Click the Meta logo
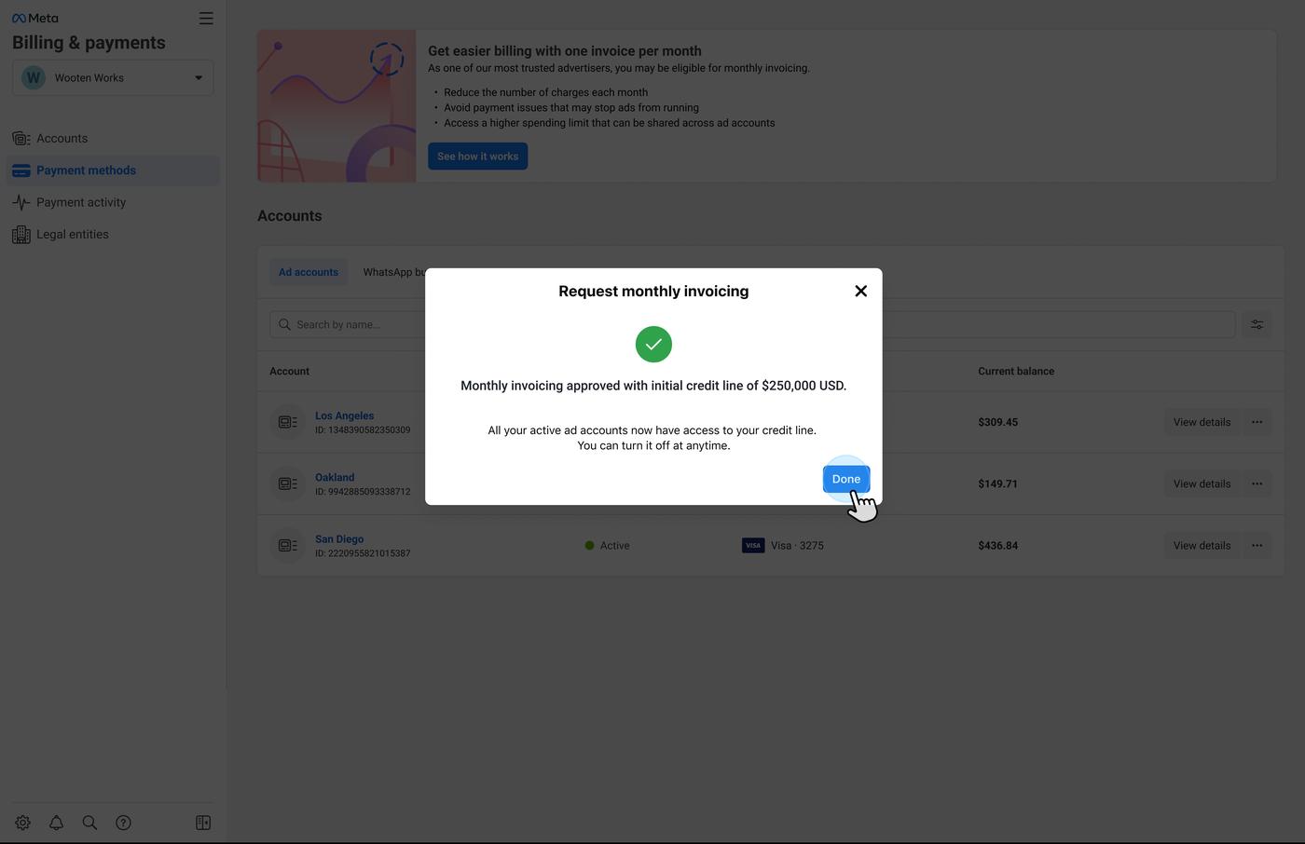Screen dimensions: 1305x844 34,18
